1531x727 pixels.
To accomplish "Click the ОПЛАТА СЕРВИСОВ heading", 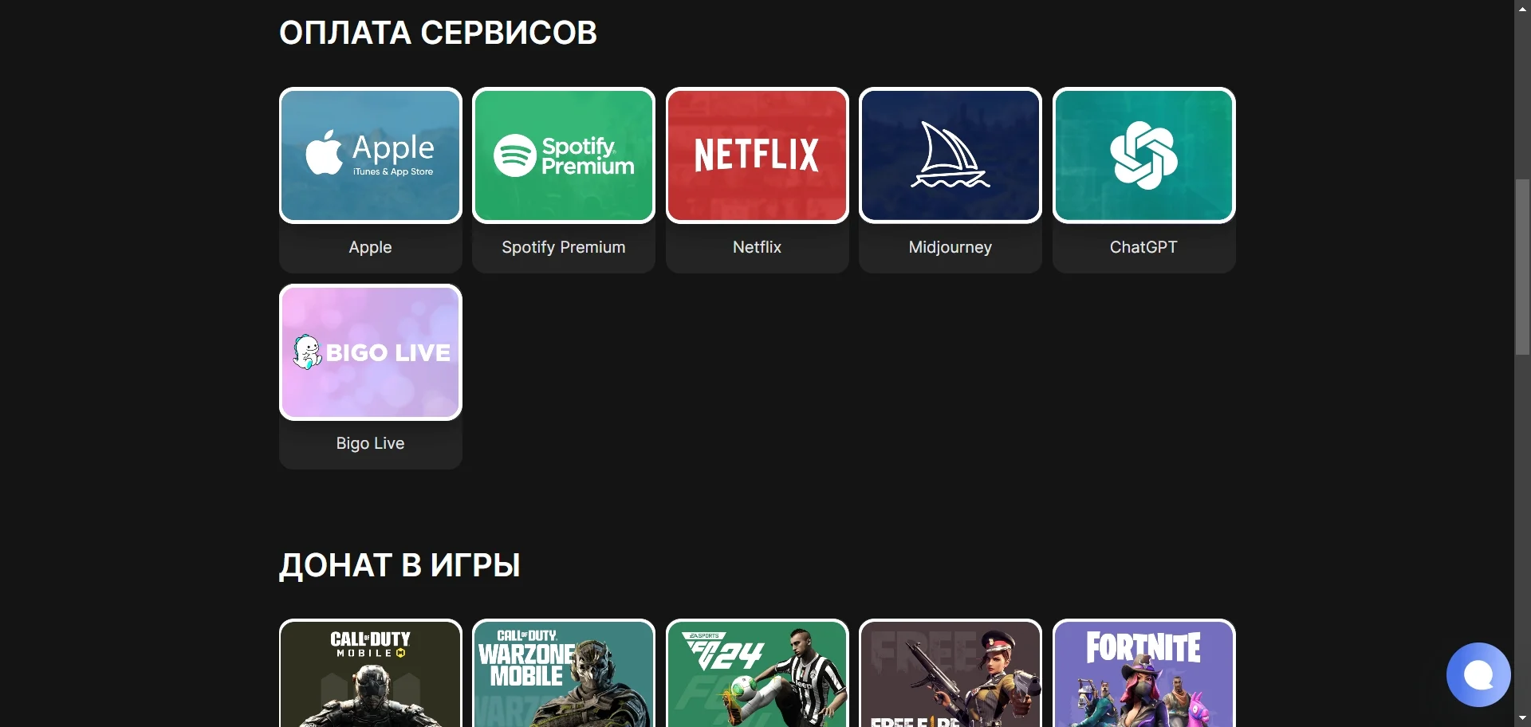I will (438, 33).
